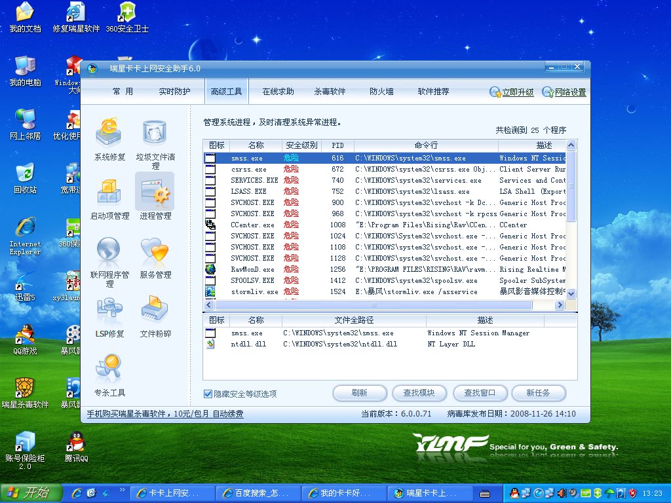The height and width of the screenshot is (503, 671).
Task: Click the 查找窗口 button
Action: tap(480, 393)
